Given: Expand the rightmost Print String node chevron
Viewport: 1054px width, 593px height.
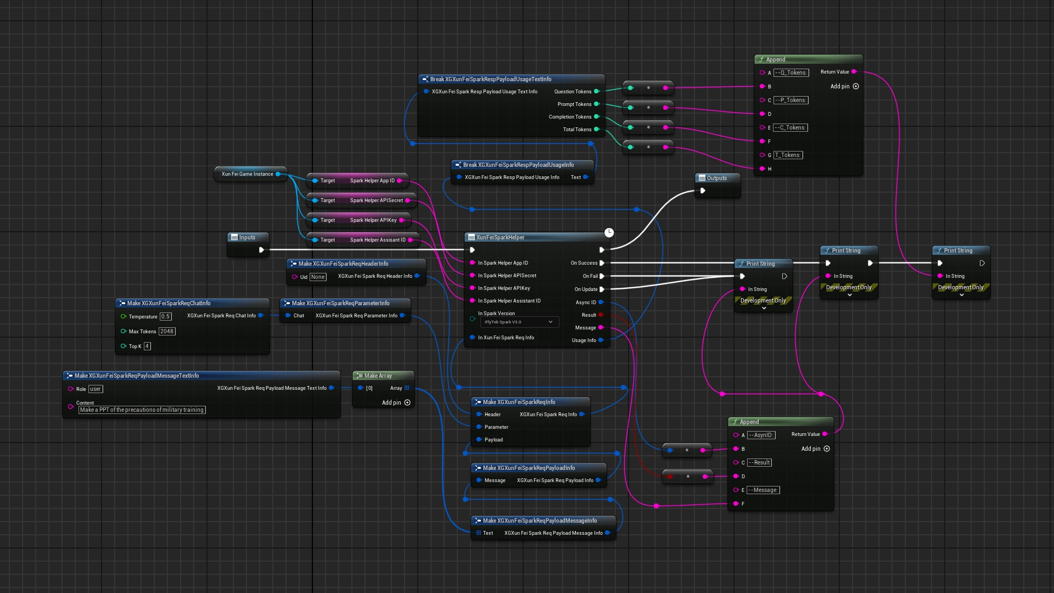Looking at the screenshot, I should point(962,295).
